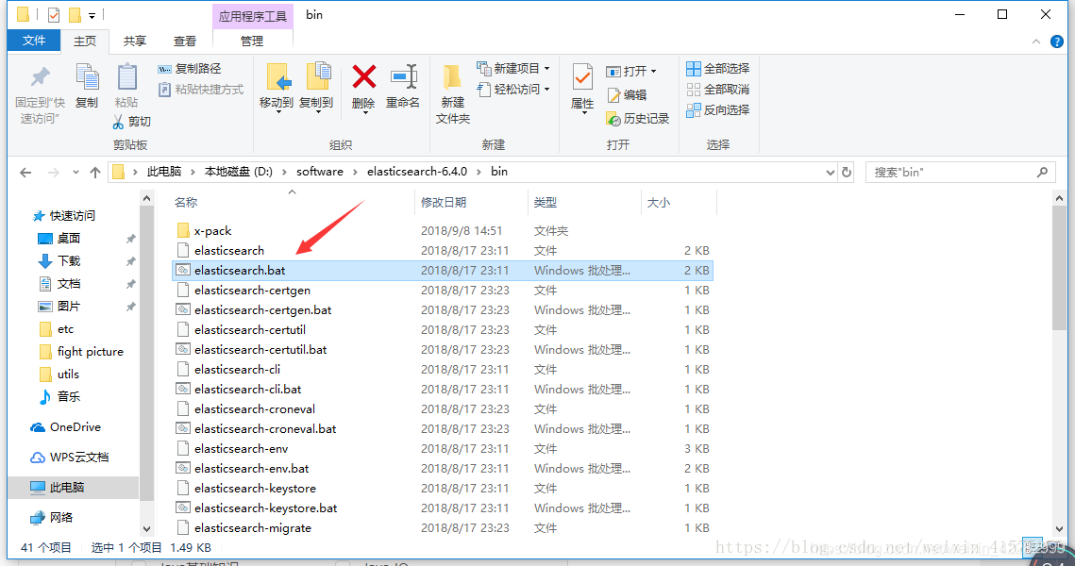Select elasticsearch-keystore.bat file
This screenshot has width=1075, height=566.
[265, 508]
